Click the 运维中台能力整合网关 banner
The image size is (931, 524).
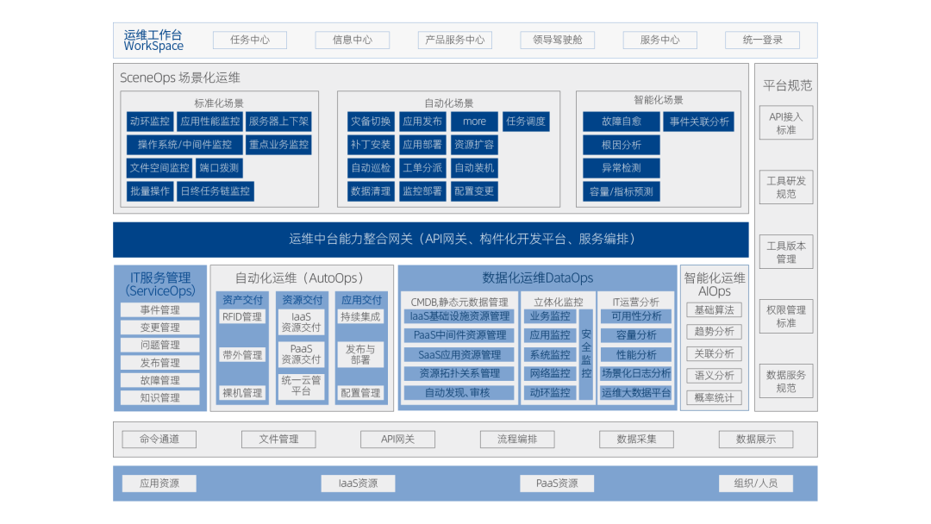[x=431, y=240]
